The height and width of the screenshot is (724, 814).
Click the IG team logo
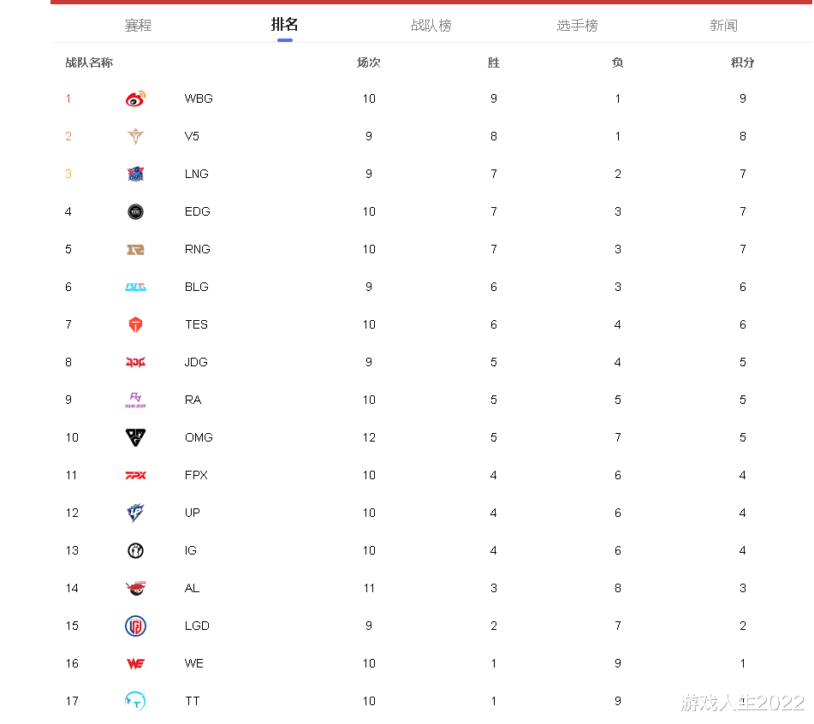tap(135, 550)
